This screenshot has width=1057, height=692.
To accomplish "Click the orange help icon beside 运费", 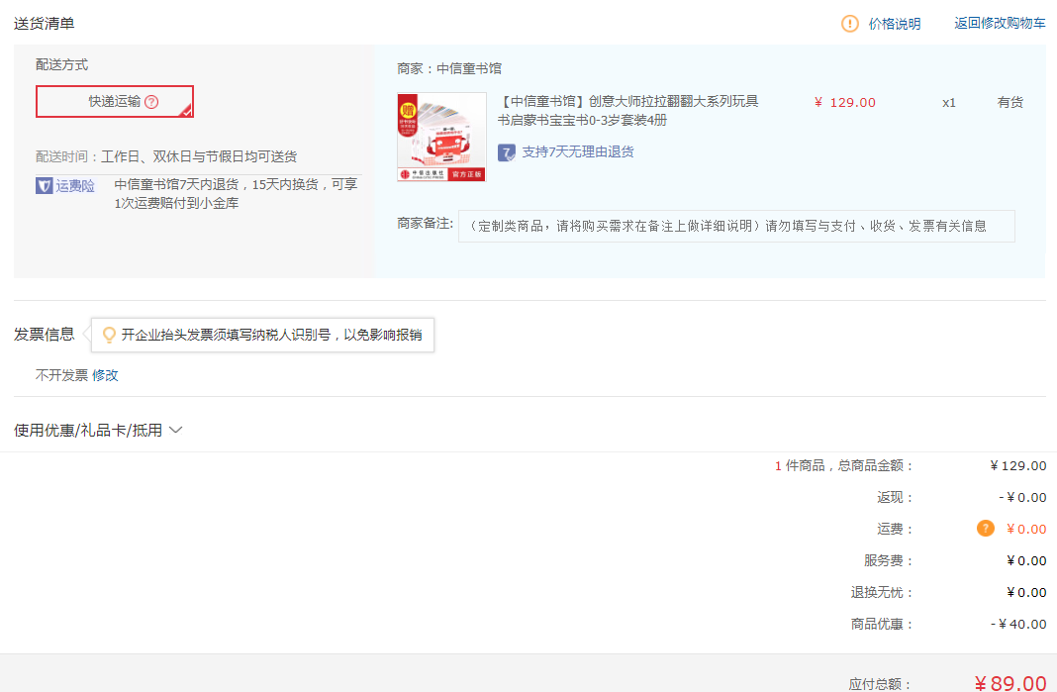I will pyautogui.click(x=985, y=528).
